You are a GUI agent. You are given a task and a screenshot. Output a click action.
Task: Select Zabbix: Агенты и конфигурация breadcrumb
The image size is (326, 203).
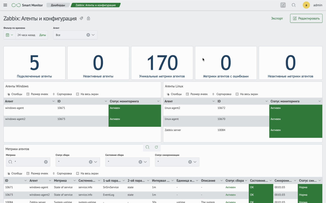(x=96, y=5)
